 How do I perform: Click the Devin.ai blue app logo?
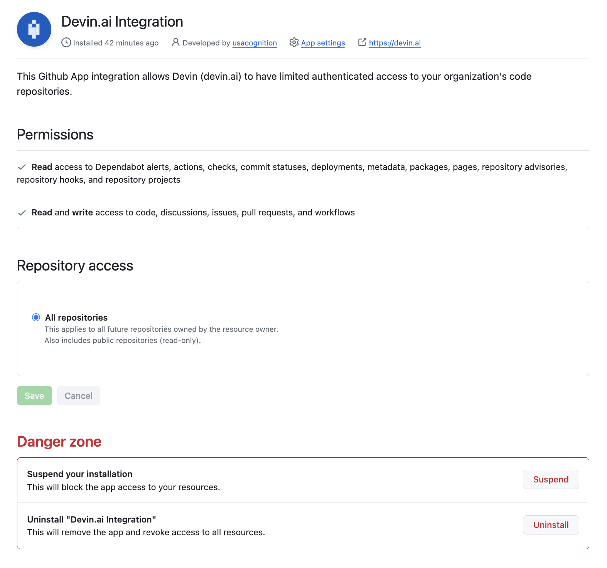point(34,29)
